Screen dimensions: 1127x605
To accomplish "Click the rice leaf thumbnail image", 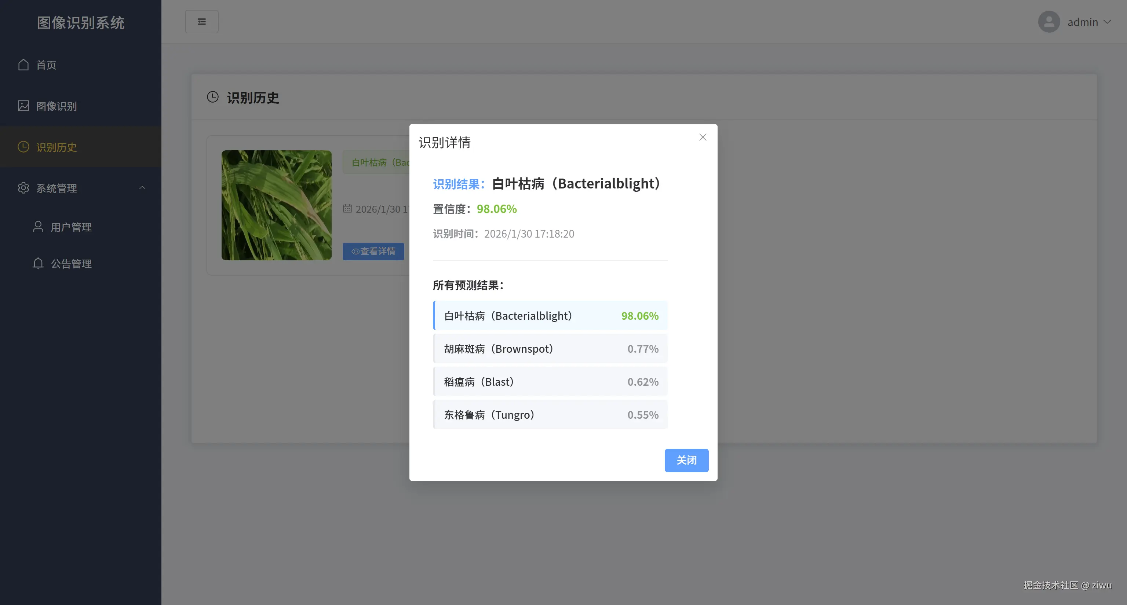I will 276,205.
